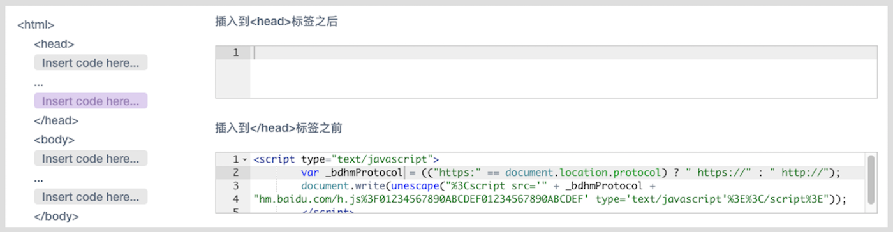The width and height of the screenshot is (893, 232).
Task: Collapse the script block fold arrow on line 1
Action: 245,159
